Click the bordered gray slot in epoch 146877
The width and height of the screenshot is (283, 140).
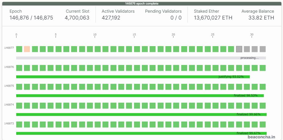pyautogui.click(x=239, y=49)
